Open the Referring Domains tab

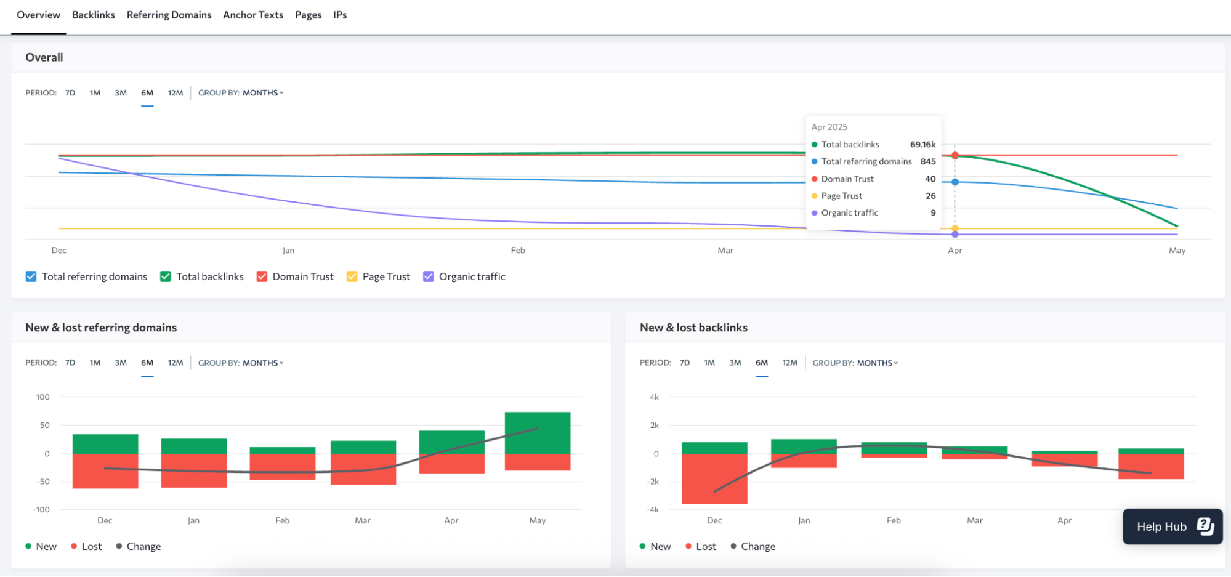tap(169, 15)
